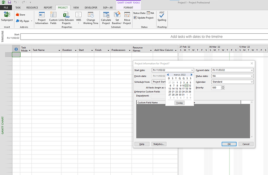This screenshot has height=175, width=268.
Task: Open Move Project dialog
Action: point(127,18)
